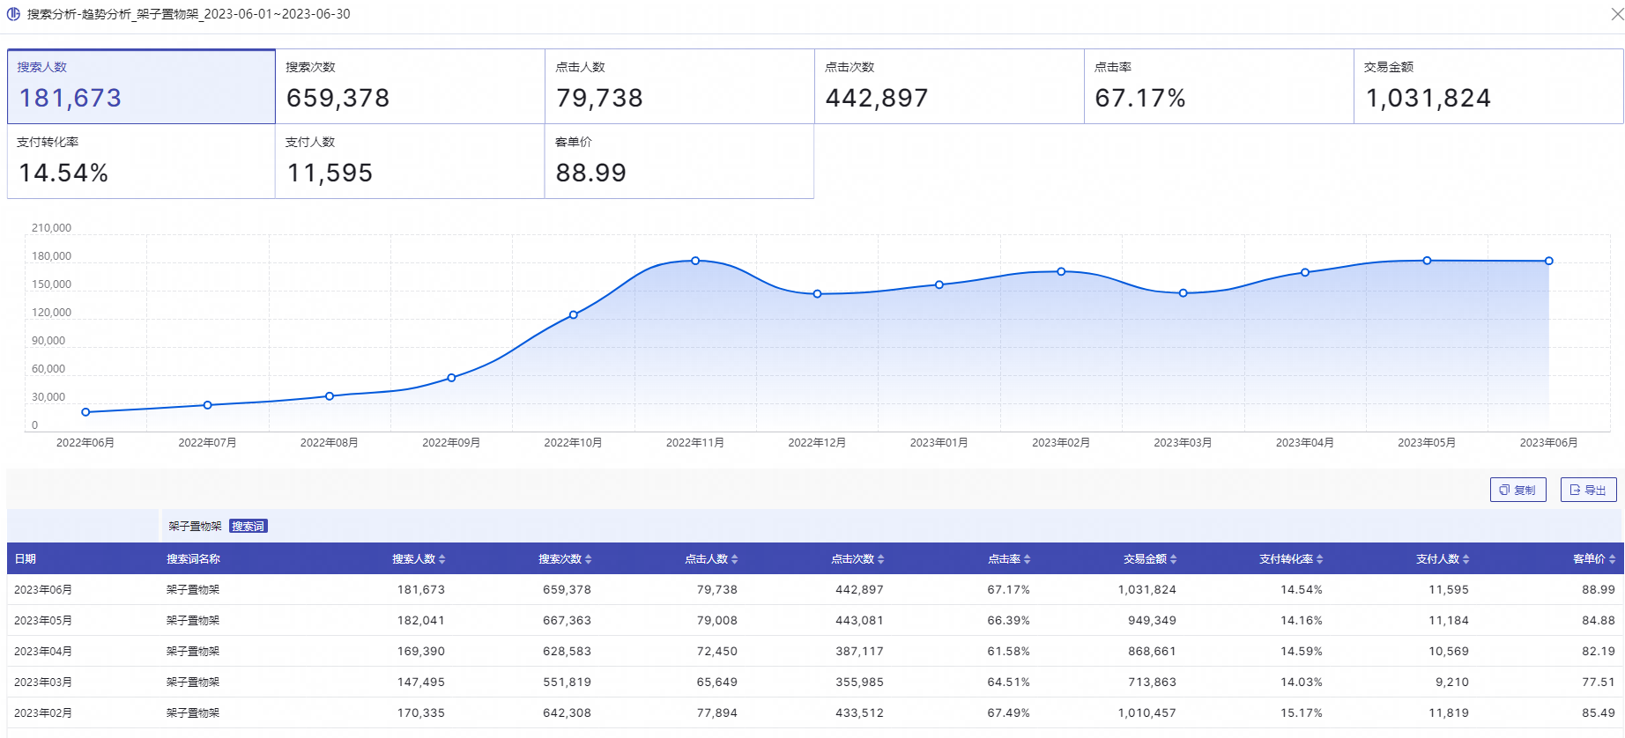This screenshot has height=738, width=1625.
Task: Sort table by 支付转化率 column
Action: click(x=1319, y=559)
